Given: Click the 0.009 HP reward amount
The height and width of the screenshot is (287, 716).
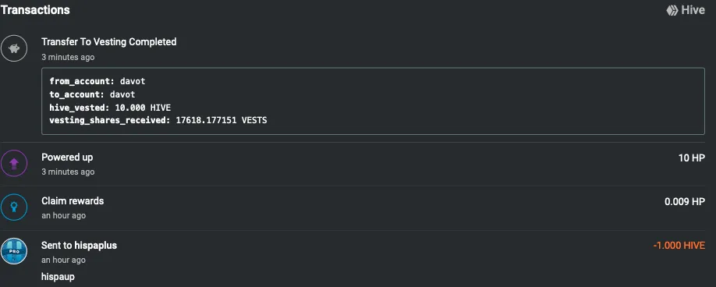Looking at the screenshot, I should point(685,202).
